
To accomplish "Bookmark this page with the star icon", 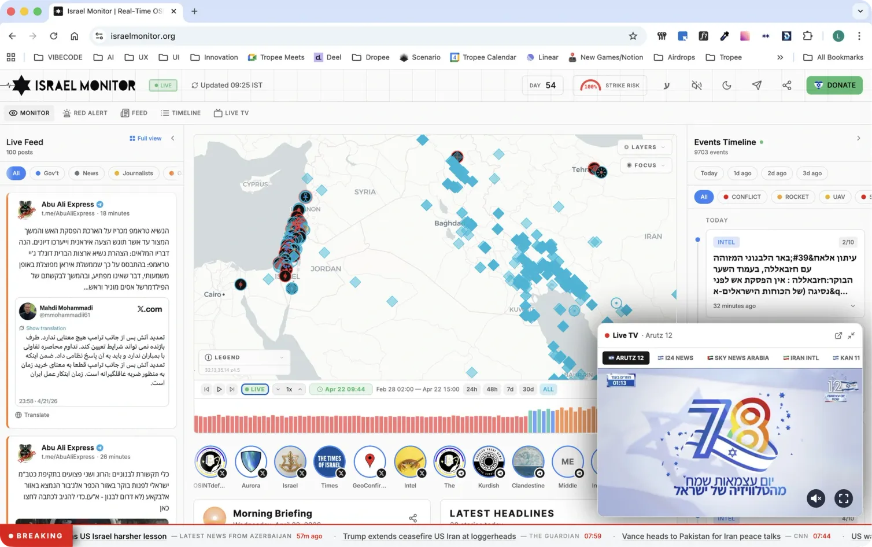I will [x=633, y=36].
